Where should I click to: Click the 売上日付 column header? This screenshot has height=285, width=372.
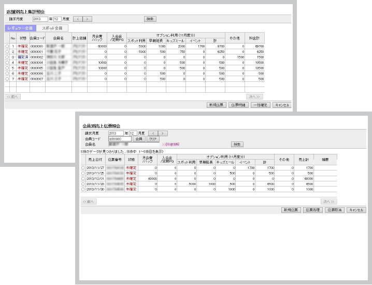(x=95, y=160)
